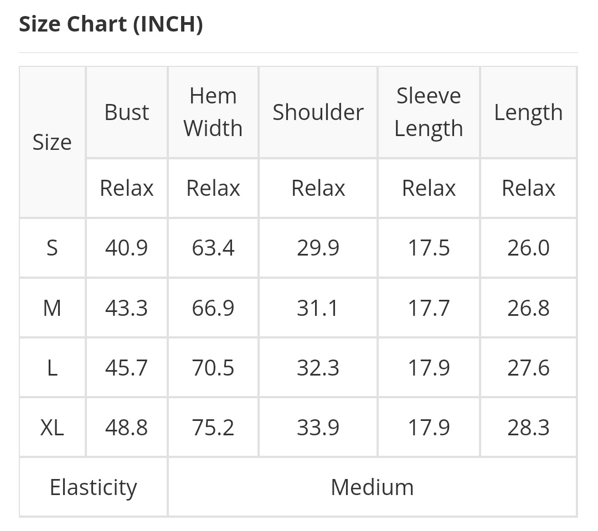Screen dimensions: 598x531
Task: Select the Bust column header
Action: tap(127, 112)
